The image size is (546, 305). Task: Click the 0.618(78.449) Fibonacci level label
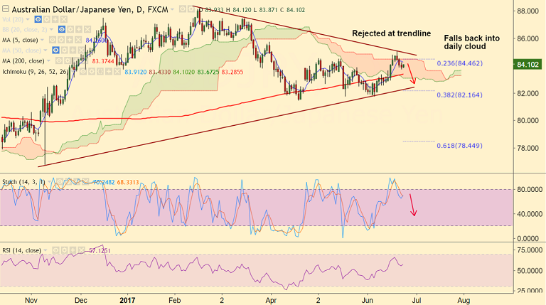(460, 146)
